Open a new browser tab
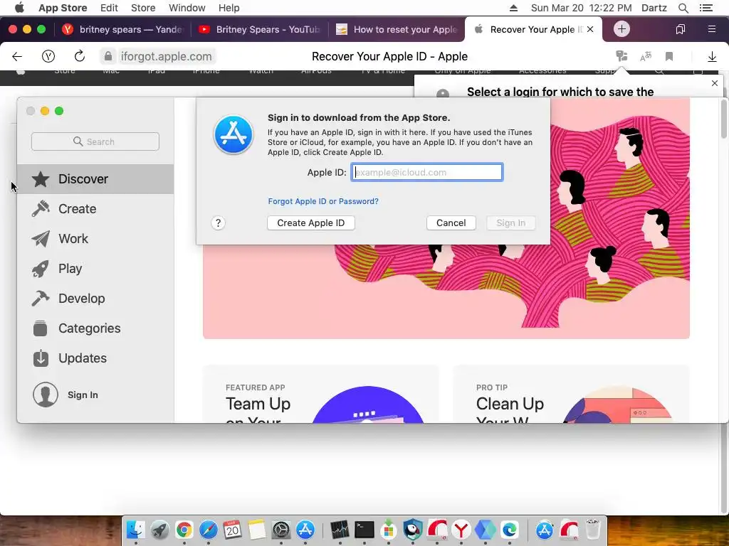The height and width of the screenshot is (546, 729). [622, 29]
